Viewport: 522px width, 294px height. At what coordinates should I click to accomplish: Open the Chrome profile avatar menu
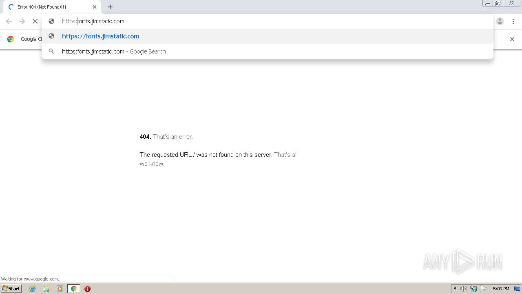500,21
